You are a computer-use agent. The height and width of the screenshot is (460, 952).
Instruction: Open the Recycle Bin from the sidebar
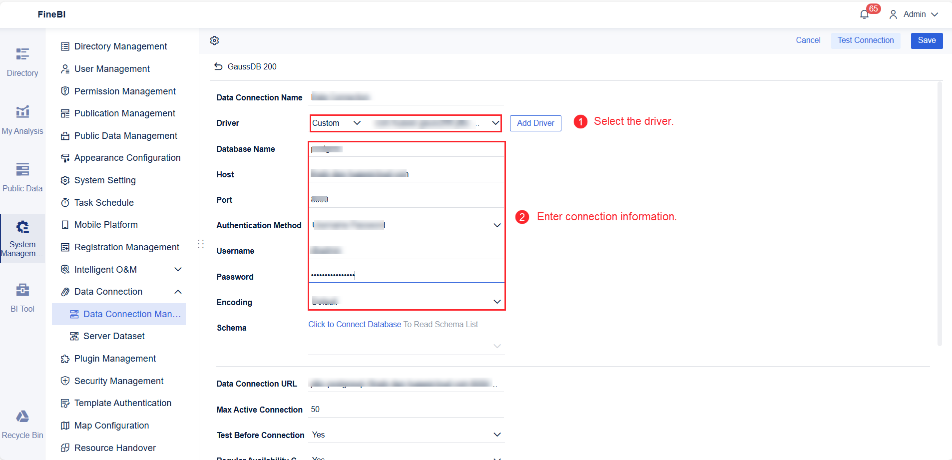(22, 422)
